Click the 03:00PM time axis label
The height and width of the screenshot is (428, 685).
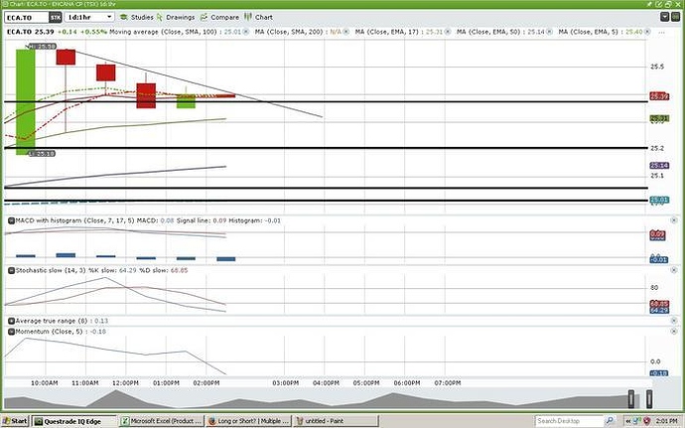point(285,382)
